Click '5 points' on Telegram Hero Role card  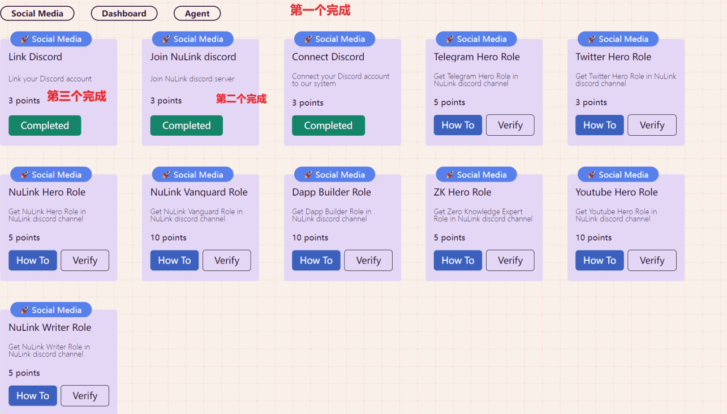449,102
